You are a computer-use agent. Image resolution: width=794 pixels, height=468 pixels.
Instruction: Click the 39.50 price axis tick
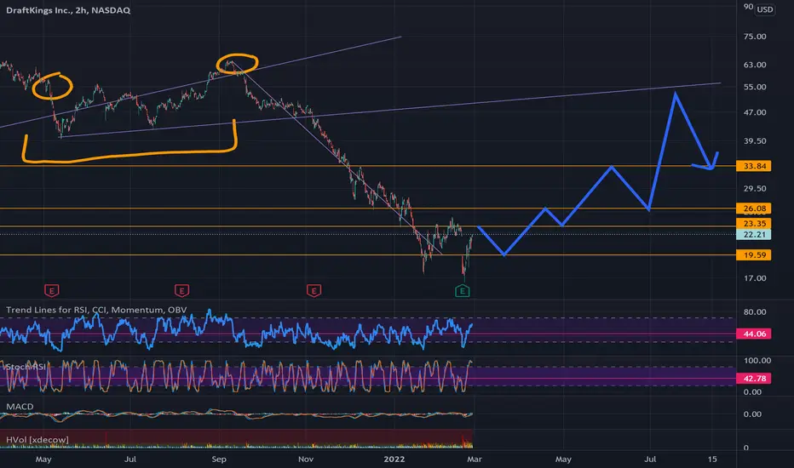tap(755, 141)
